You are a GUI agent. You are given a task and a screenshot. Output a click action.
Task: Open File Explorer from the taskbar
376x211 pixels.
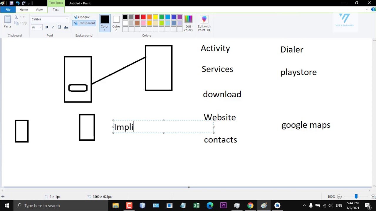click(x=115, y=206)
